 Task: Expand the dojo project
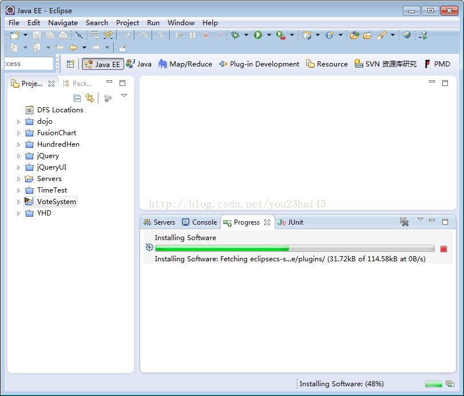[x=18, y=122]
